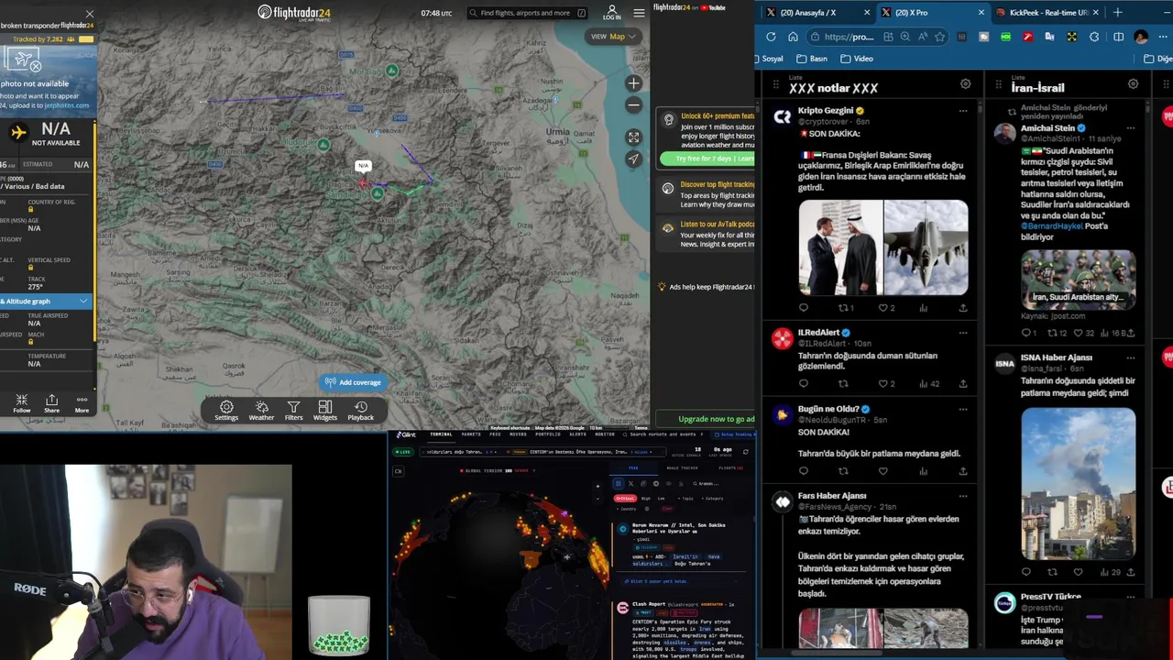Image resolution: width=1173 pixels, height=660 pixels.
Task: Open the Country dropdown in Glint feed
Action: click(628, 509)
